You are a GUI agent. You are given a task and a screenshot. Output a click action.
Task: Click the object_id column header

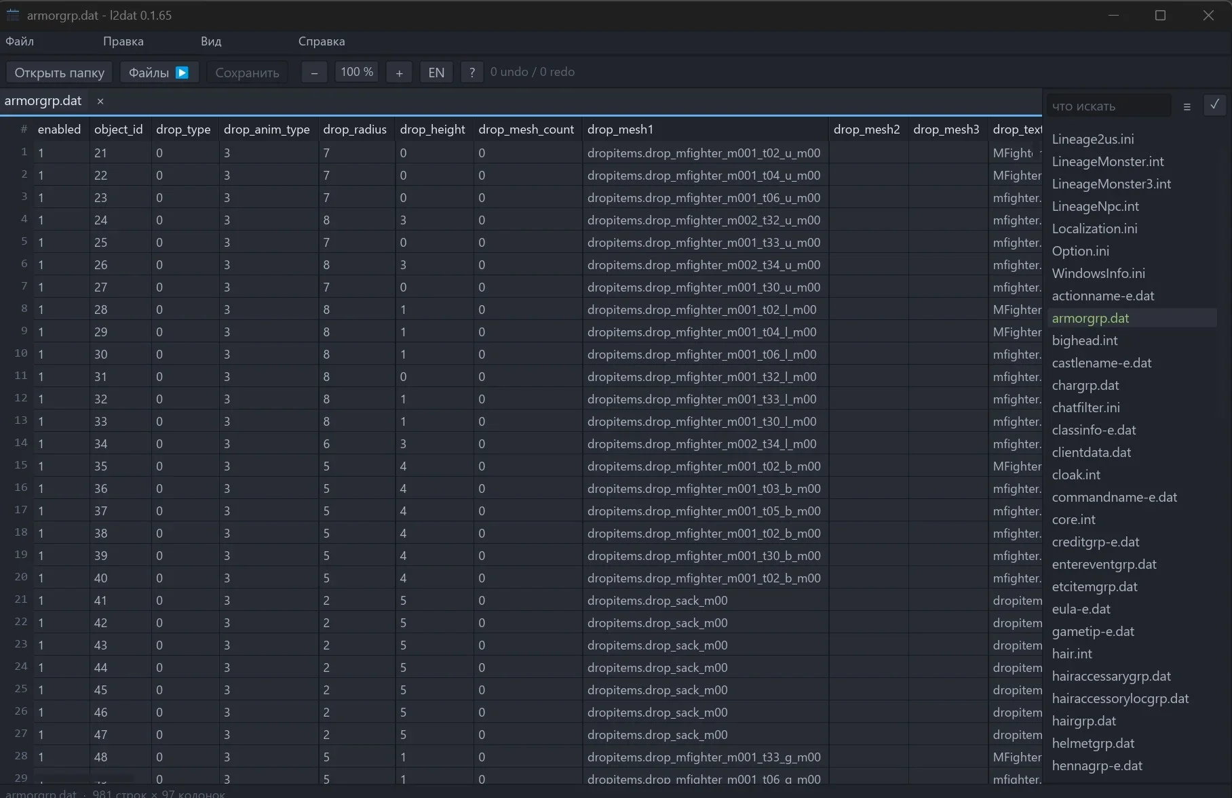pos(119,129)
